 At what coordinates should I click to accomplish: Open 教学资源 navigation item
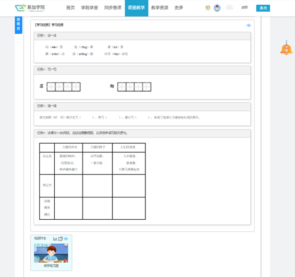pyautogui.click(x=160, y=7)
